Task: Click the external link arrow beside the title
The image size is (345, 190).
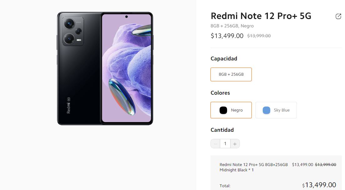Action: 338,16
